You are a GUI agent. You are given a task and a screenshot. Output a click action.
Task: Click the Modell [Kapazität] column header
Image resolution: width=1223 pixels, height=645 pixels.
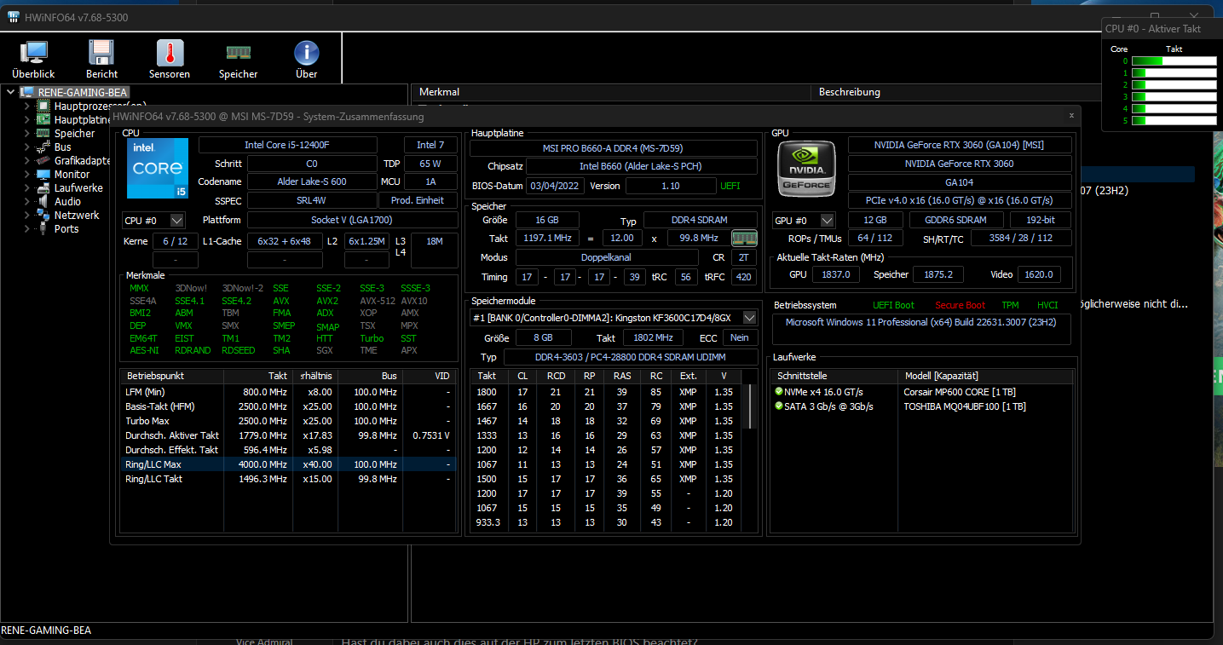986,376
